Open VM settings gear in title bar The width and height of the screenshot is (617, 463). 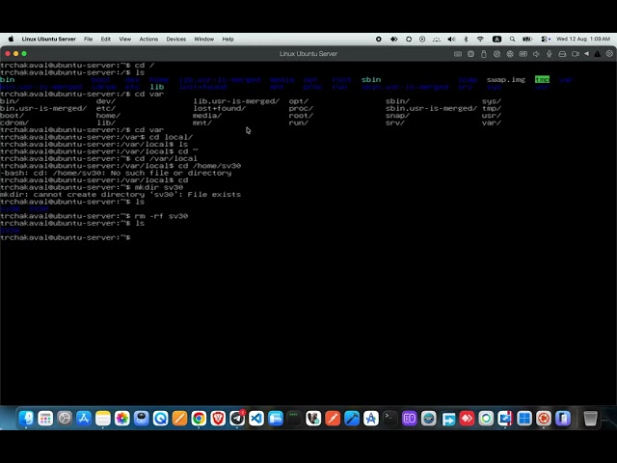[x=609, y=54]
